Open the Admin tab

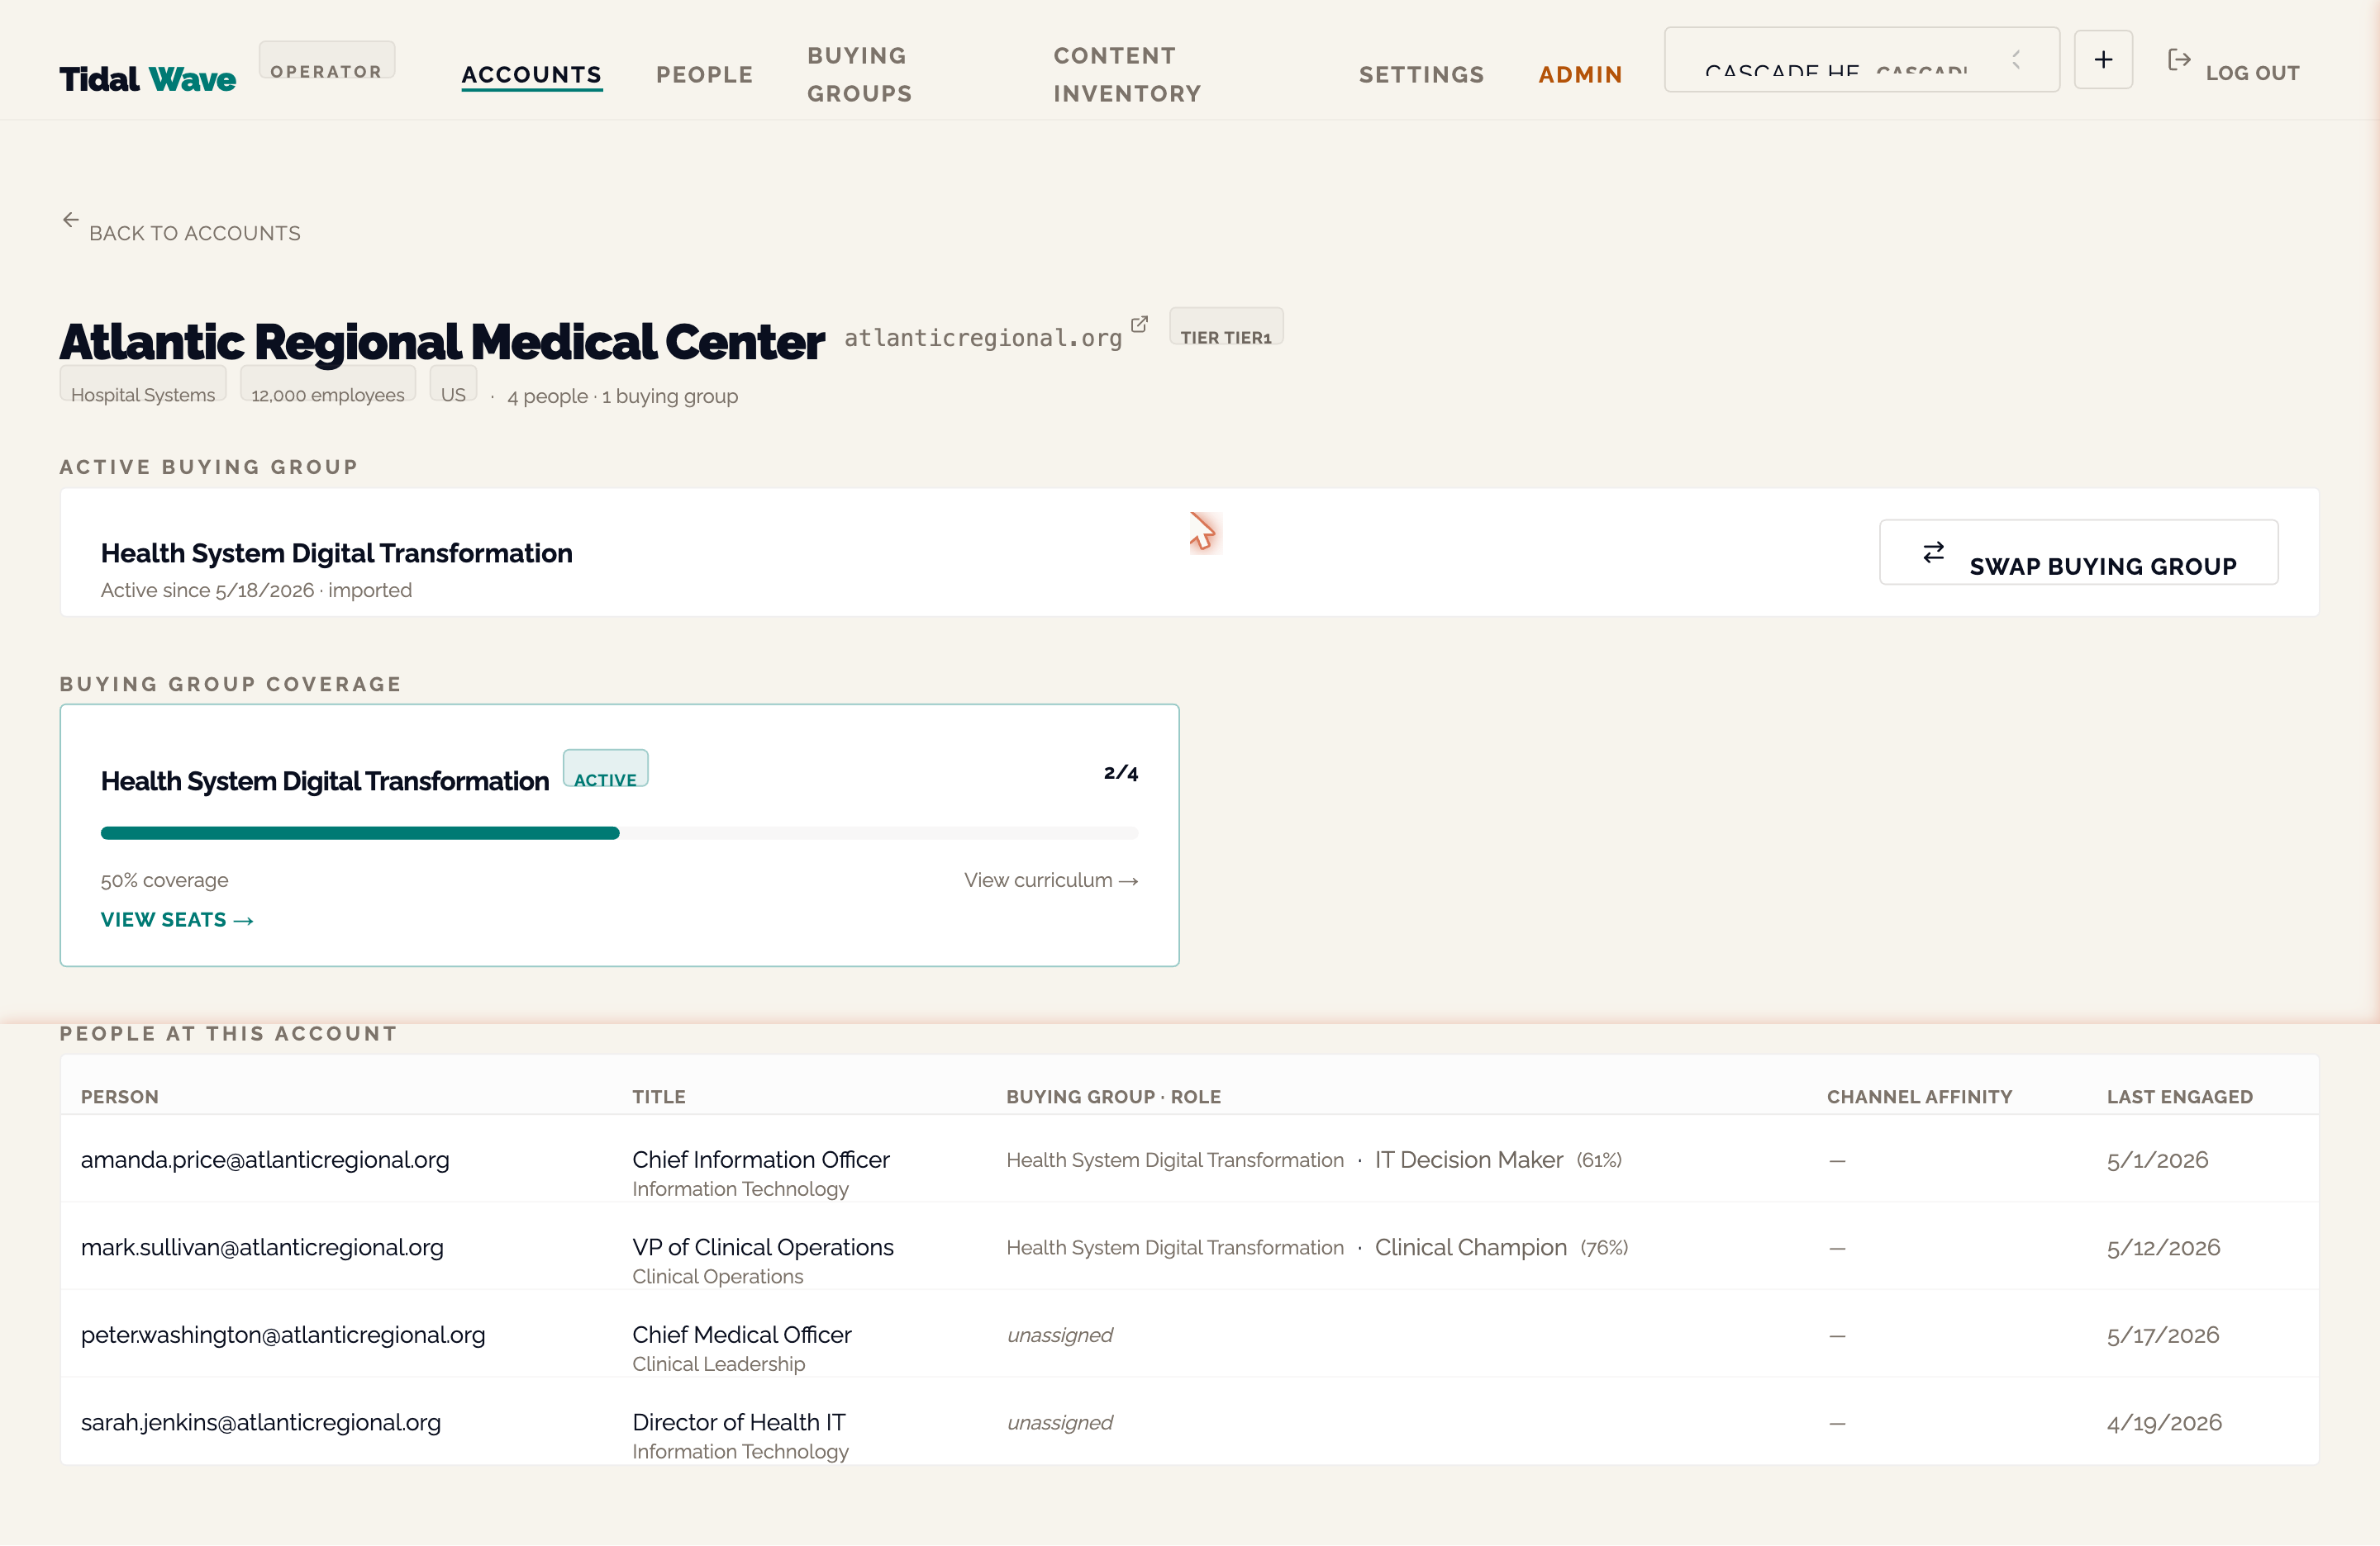click(1580, 75)
